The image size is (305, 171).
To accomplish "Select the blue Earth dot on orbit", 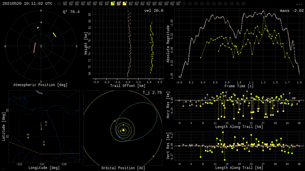I will point(120,137).
